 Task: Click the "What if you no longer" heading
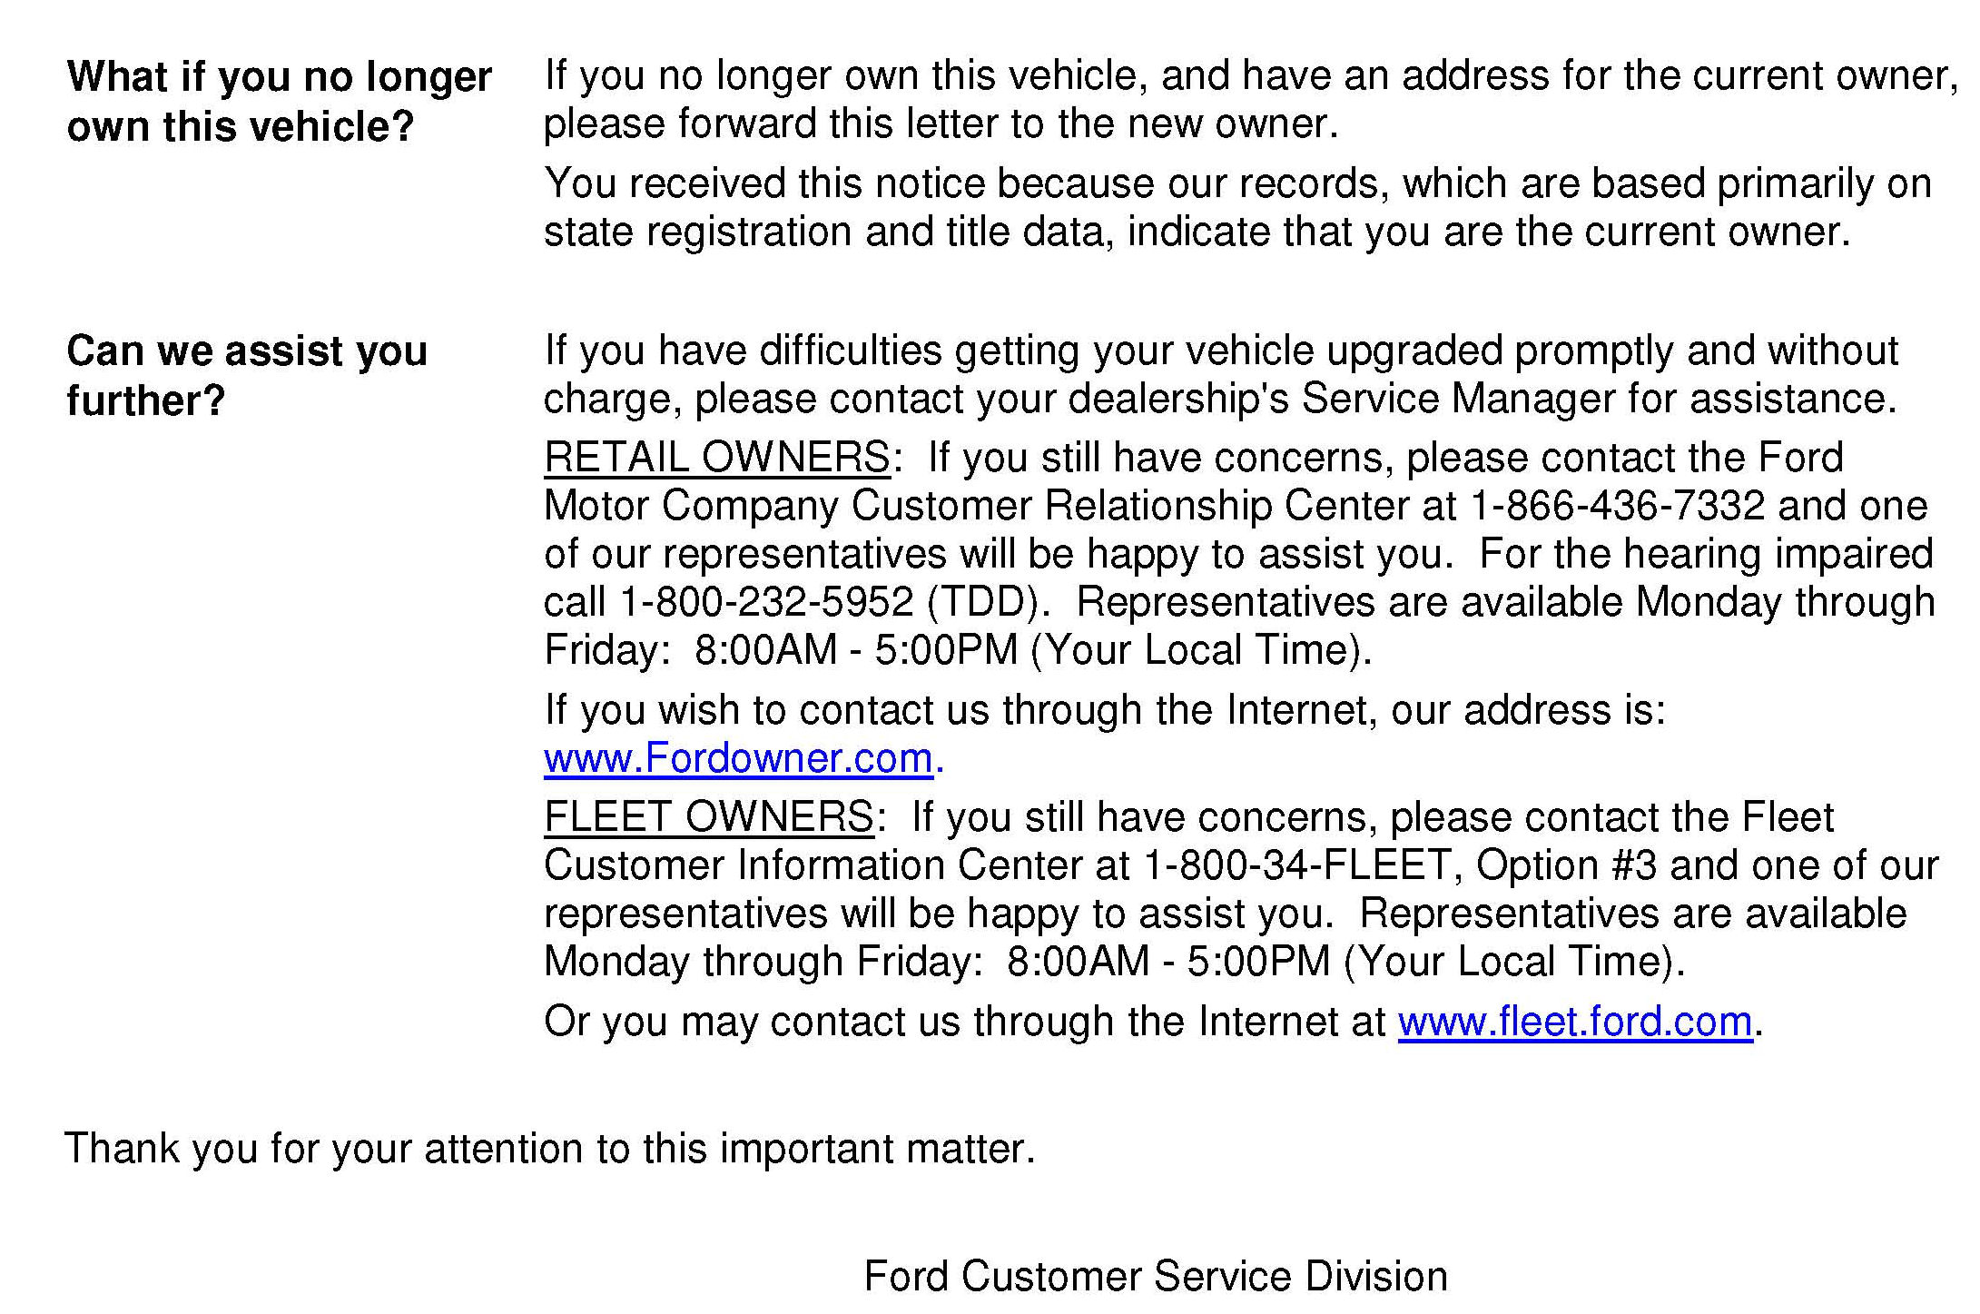(x=279, y=77)
